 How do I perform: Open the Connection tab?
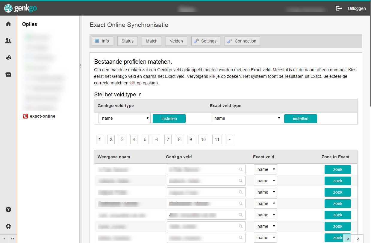click(242, 41)
